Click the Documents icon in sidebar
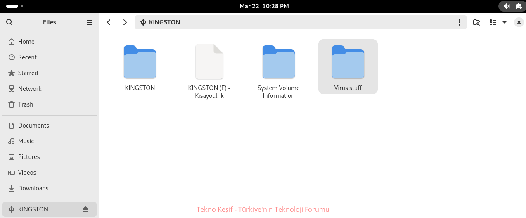This screenshot has height=218, width=526. pyautogui.click(x=12, y=126)
